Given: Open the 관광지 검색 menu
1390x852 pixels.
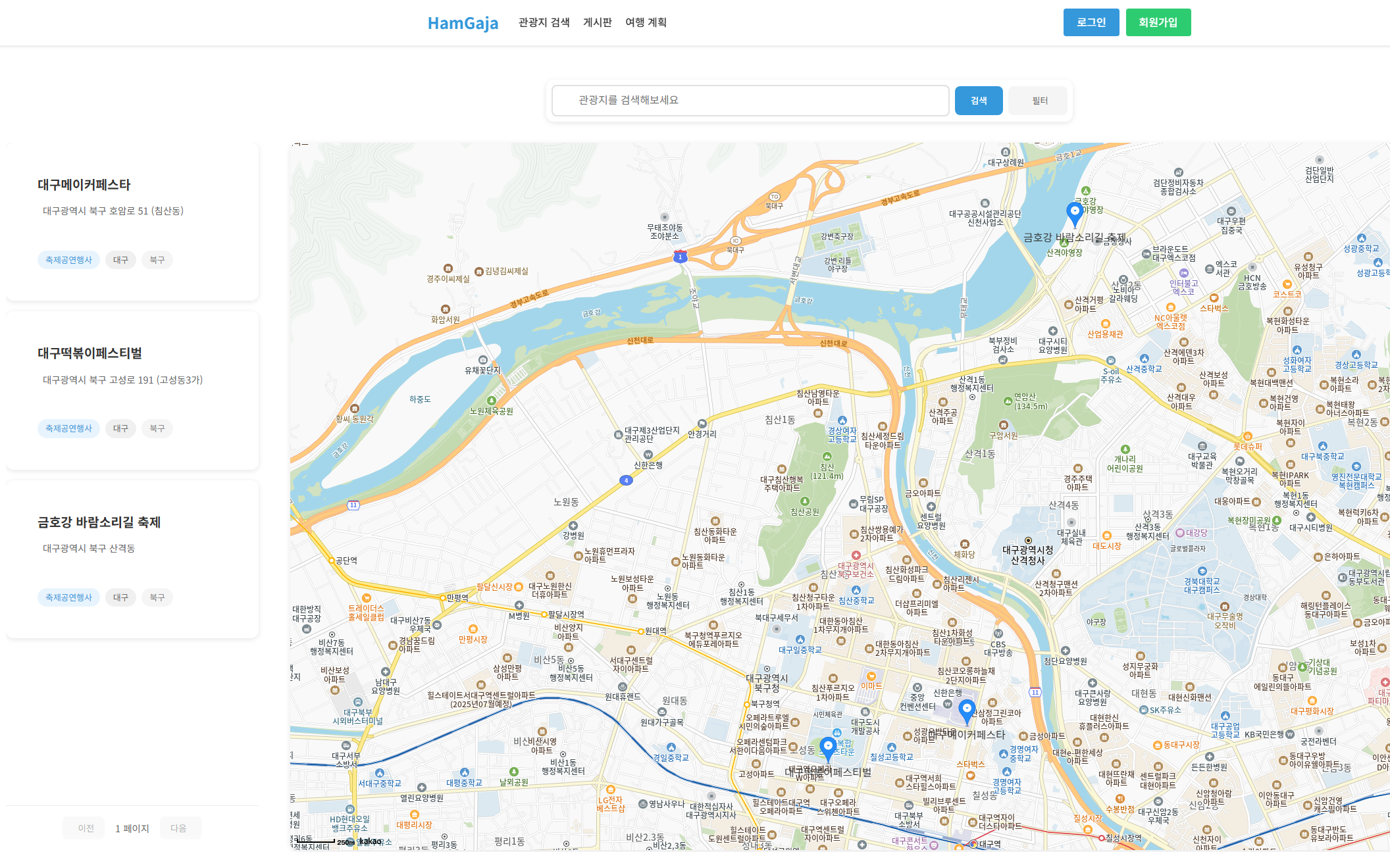Looking at the screenshot, I should point(544,22).
